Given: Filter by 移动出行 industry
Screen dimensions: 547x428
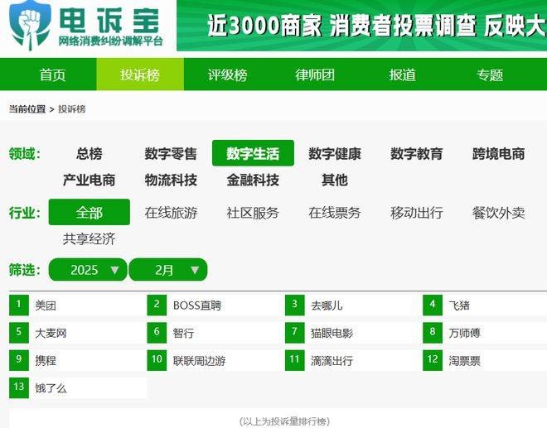Looking at the screenshot, I should [417, 212].
